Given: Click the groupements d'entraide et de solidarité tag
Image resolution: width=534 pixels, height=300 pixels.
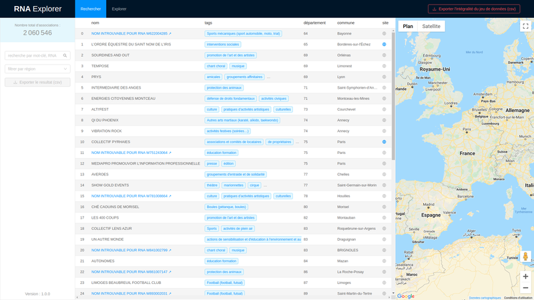Looking at the screenshot, I should [x=236, y=175].
